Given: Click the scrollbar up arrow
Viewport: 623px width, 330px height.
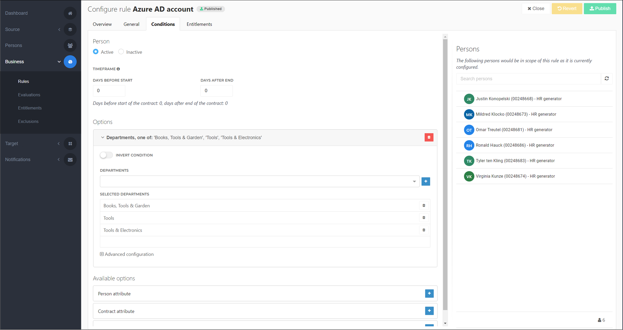Looking at the screenshot, I should pyautogui.click(x=445, y=37).
